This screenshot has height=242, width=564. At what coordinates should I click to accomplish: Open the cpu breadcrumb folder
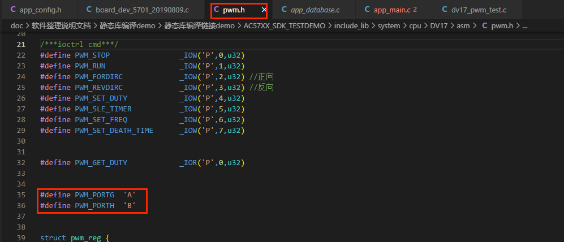[415, 26]
